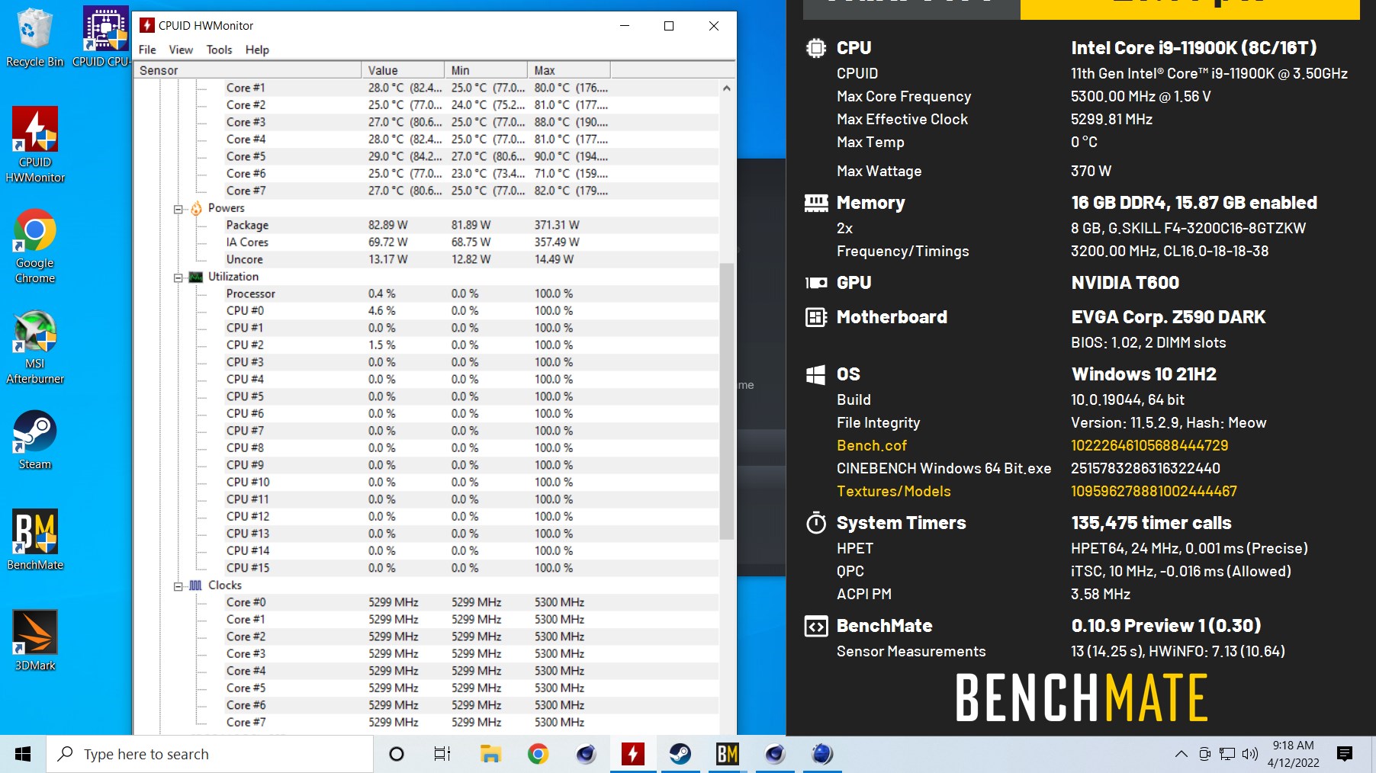Click the scrollbar up arrow in HWMonitor
The image size is (1376, 773).
(x=727, y=88)
